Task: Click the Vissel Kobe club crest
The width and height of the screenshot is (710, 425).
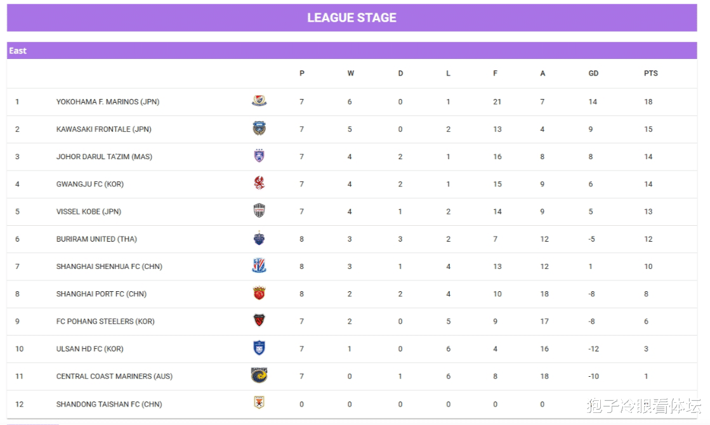Action: (259, 211)
